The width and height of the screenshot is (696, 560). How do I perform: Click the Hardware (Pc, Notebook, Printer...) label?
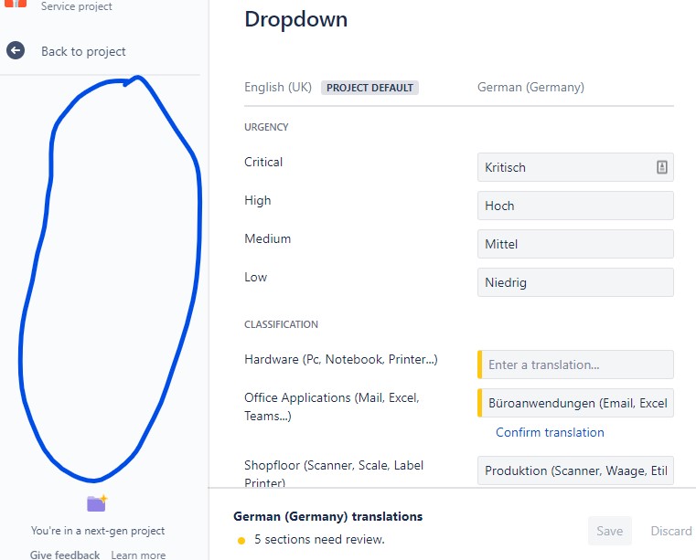point(341,359)
